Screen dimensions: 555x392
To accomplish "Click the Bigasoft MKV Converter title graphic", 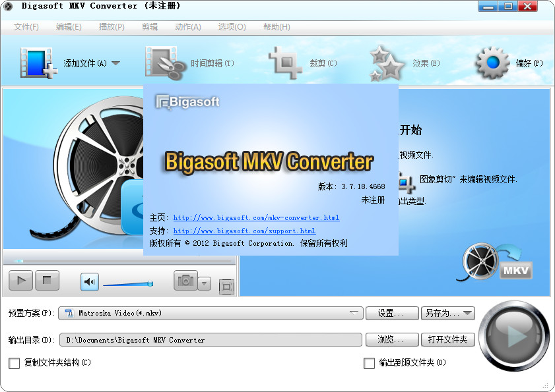I will (269, 162).
